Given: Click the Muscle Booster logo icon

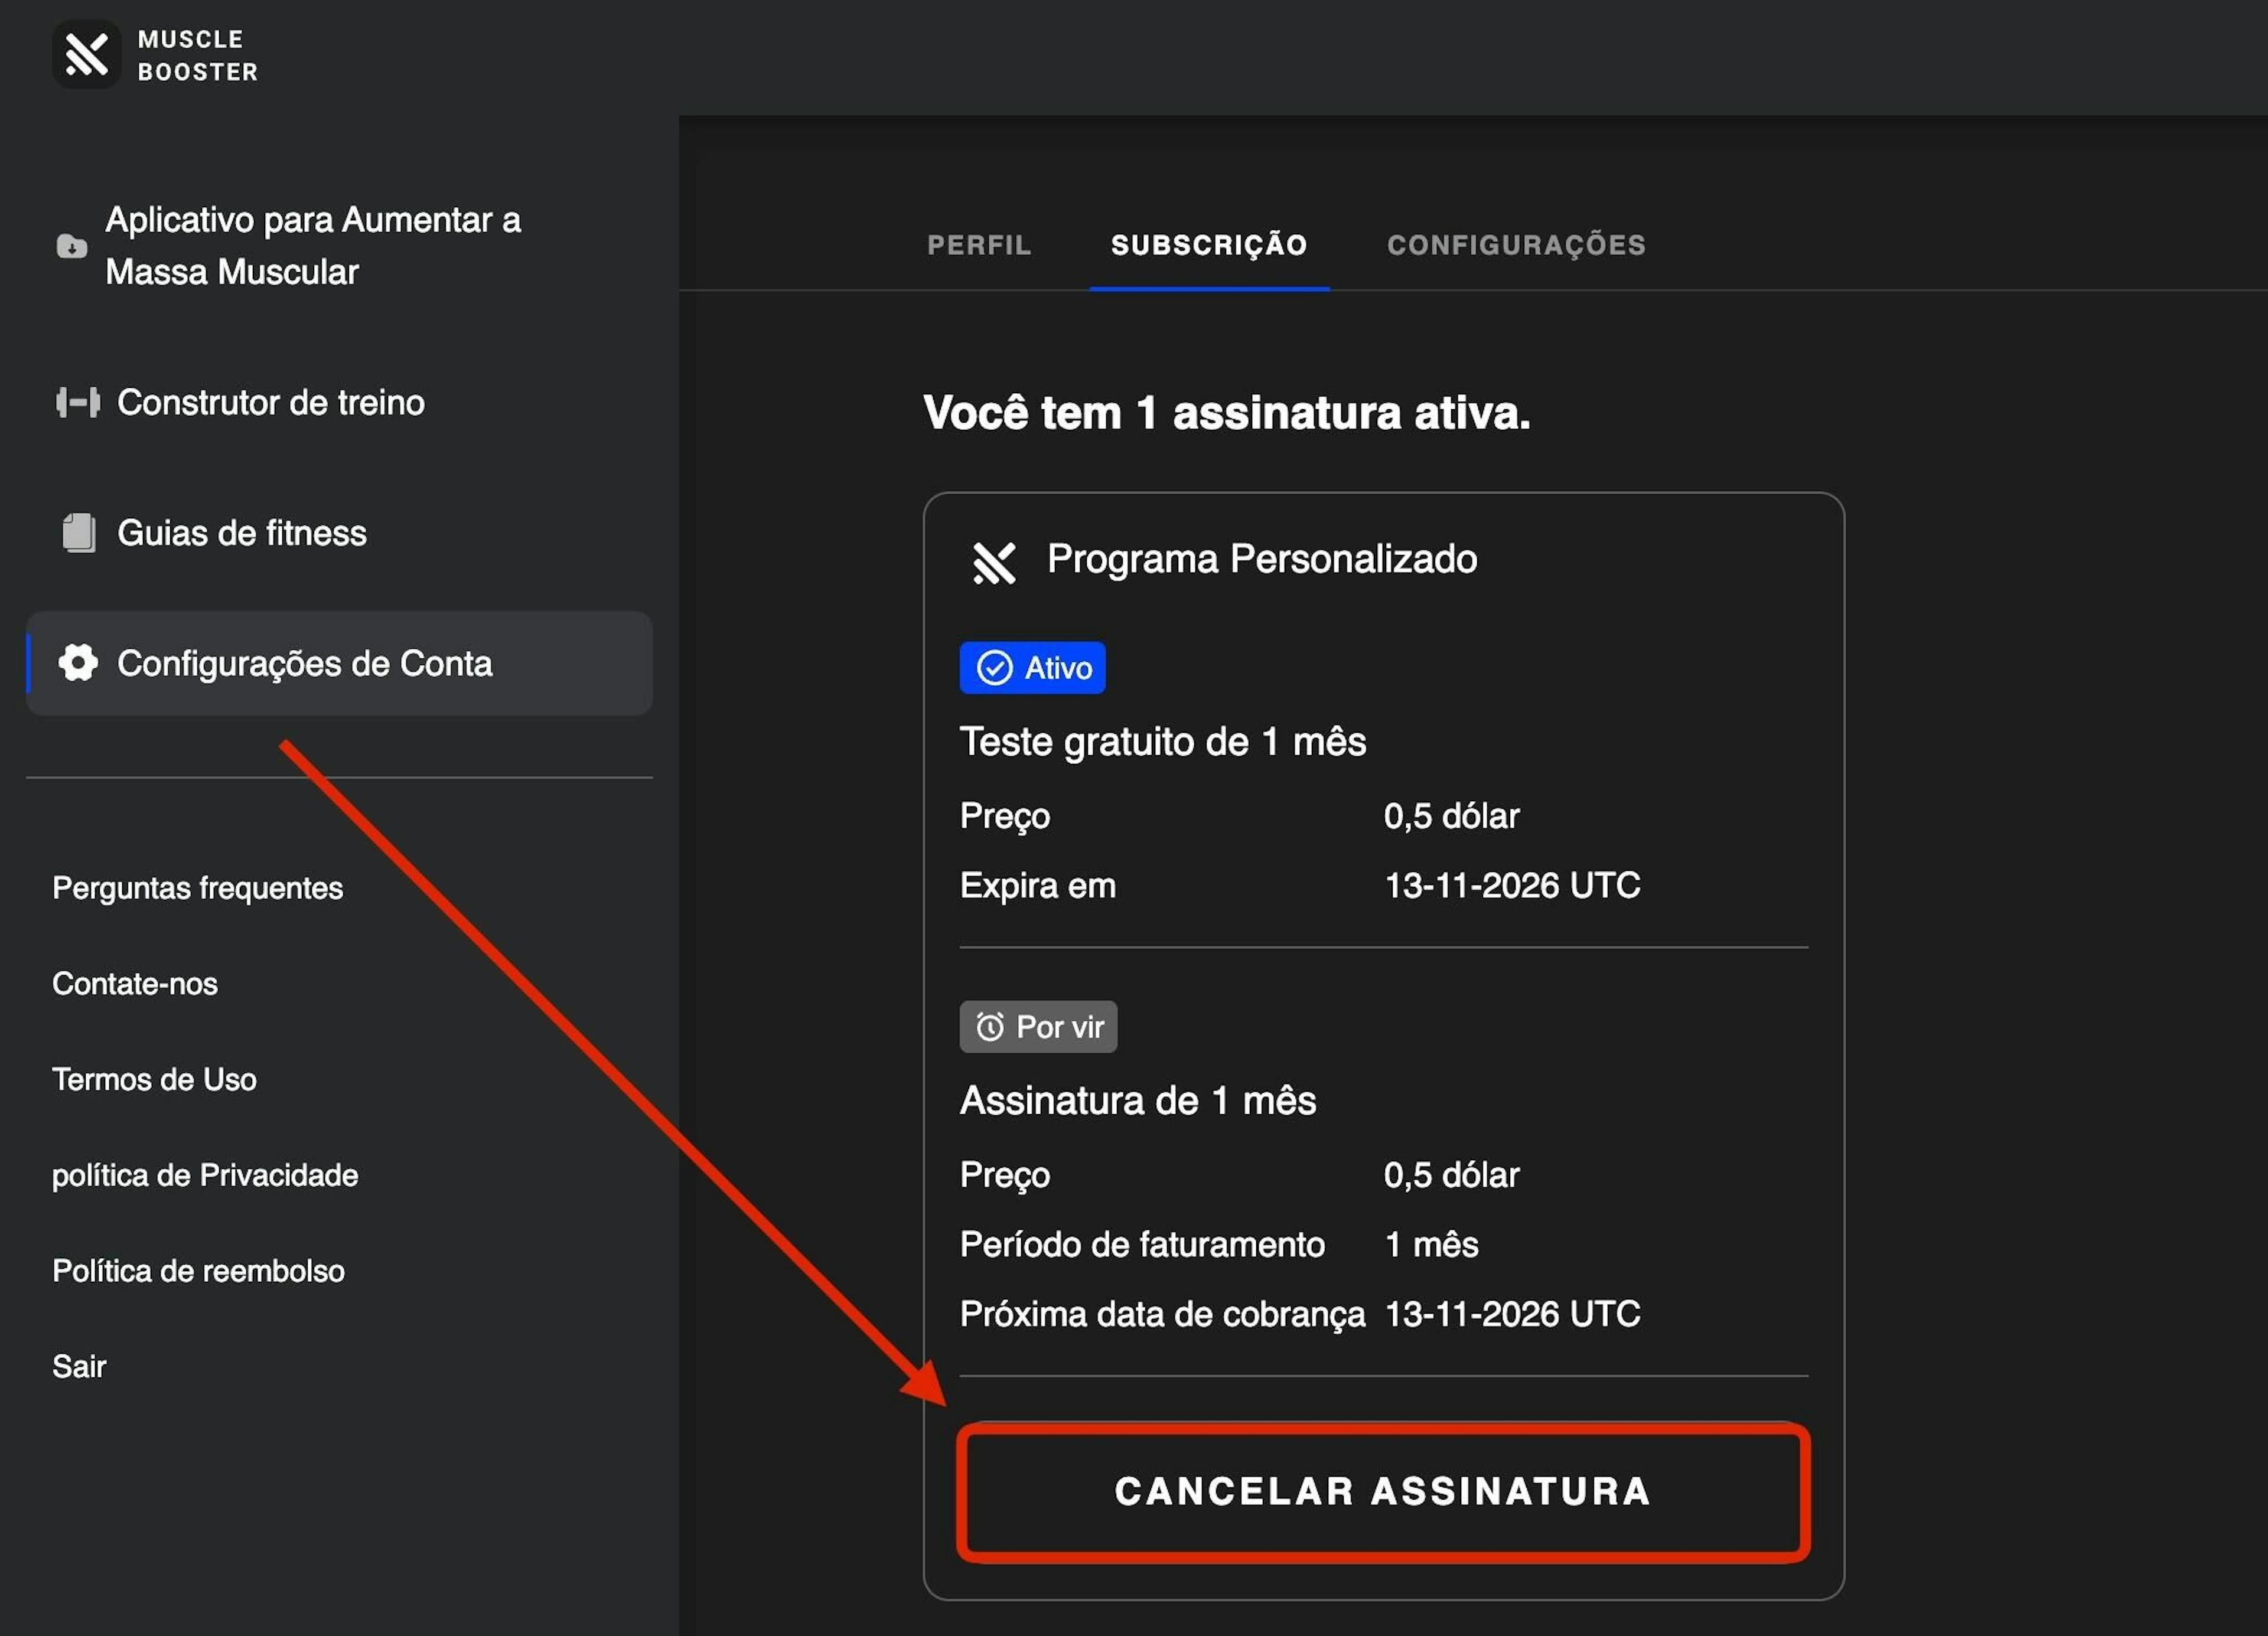Looking at the screenshot, I should pyautogui.click(x=86, y=55).
